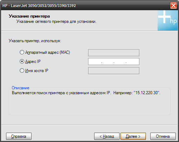The height and width of the screenshot is (142, 179).
Task: Focus the last octet of the IP address field
Action: (133, 62)
